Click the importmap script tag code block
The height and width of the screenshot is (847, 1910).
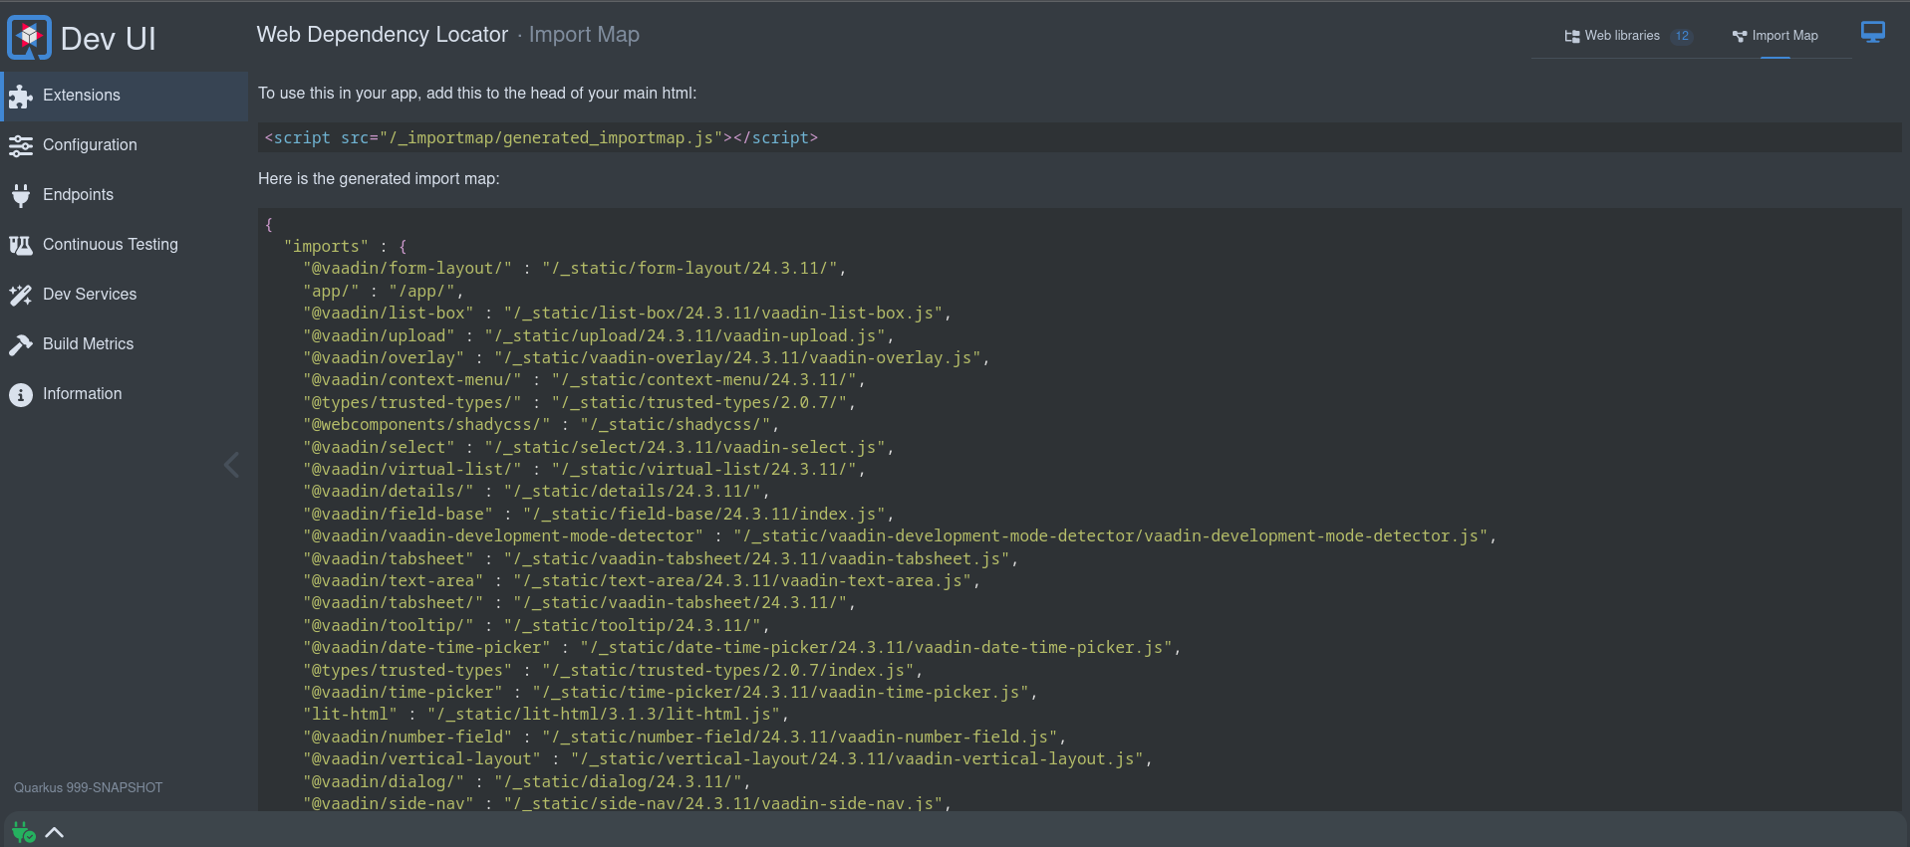[1080, 137]
